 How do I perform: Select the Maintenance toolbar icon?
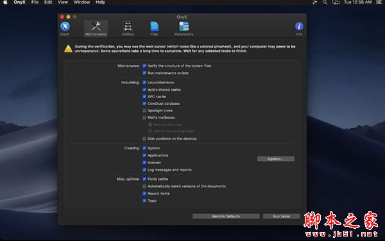click(x=96, y=29)
